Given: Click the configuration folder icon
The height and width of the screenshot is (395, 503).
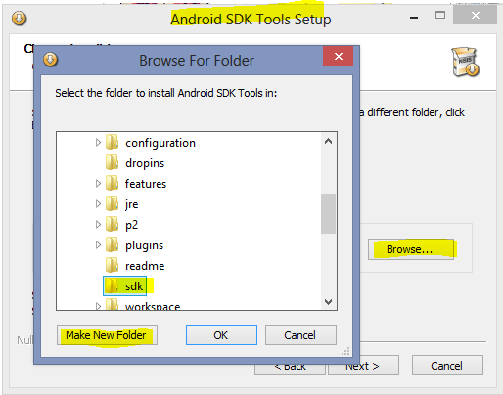Looking at the screenshot, I should coord(112,143).
